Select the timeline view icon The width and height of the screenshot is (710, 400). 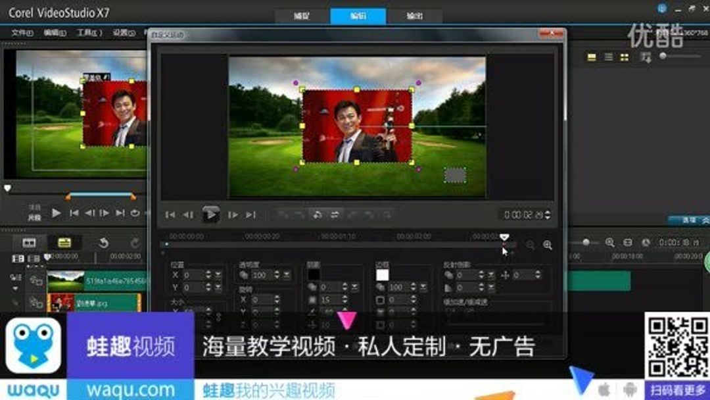point(65,242)
